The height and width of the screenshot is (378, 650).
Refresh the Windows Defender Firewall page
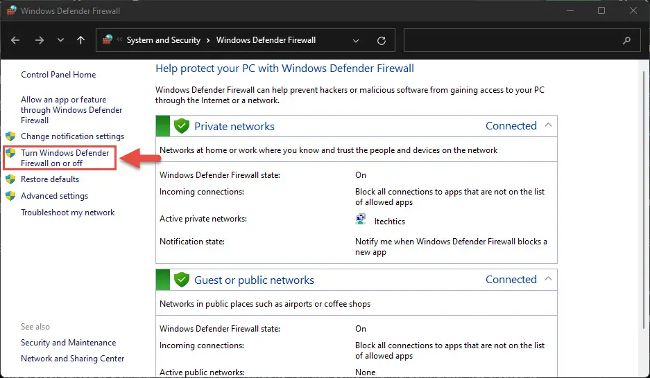382,41
